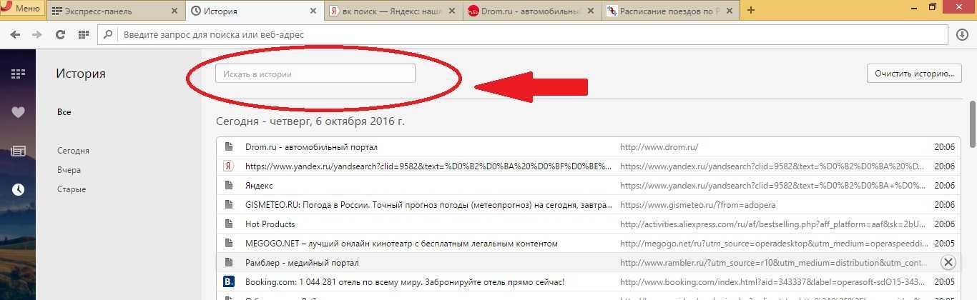Click the browser back arrow
This screenshot has width=977, height=300.
click(x=15, y=34)
